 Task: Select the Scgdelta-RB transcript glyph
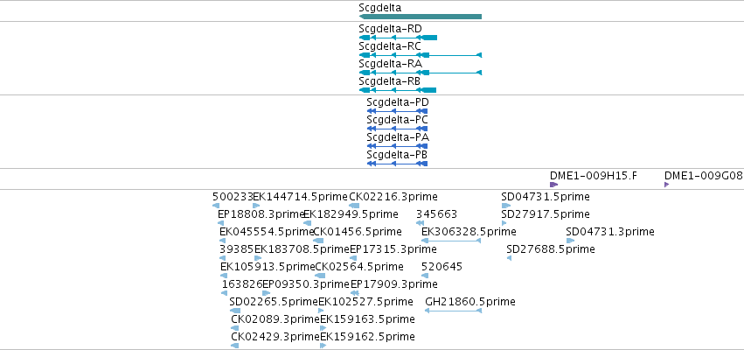[398, 90]
